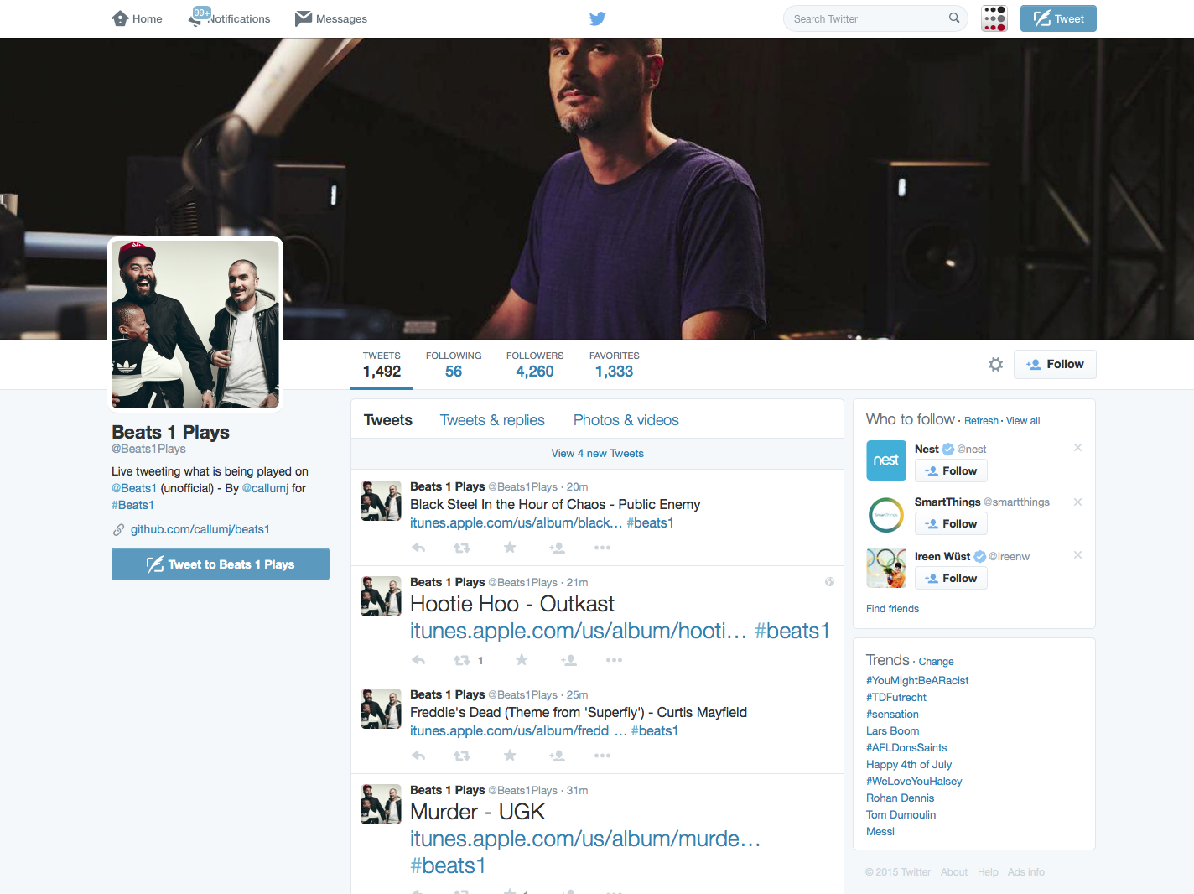Click follow icon under Hootie Hoo tweet

coord(568,660)
